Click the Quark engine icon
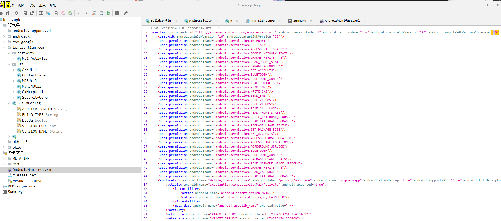Screen dimensions: 501x221 tap(101, 13)
